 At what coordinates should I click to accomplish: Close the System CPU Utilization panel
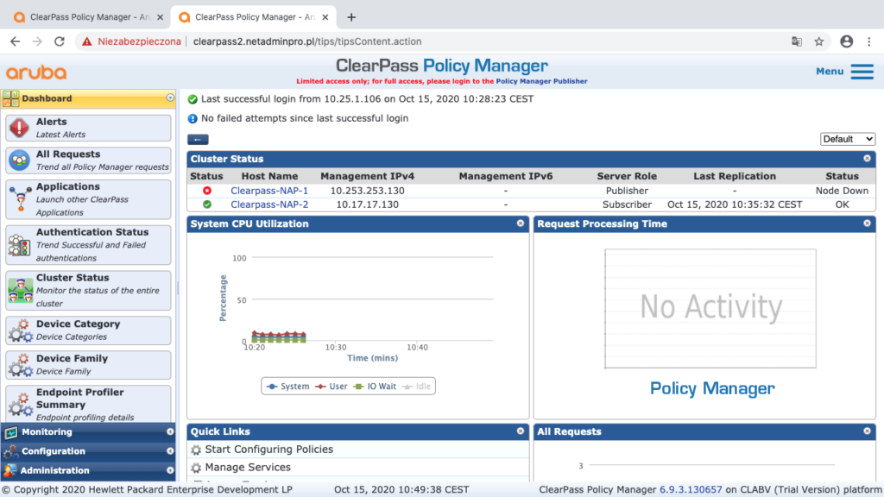click(x=521, y=223)
